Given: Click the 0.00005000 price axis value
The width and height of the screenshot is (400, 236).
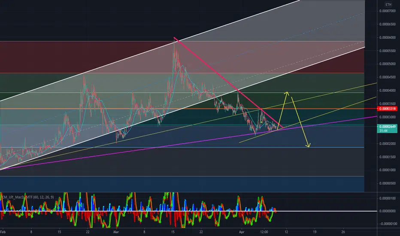Looking at the screenshot, I should pos(387,64).
